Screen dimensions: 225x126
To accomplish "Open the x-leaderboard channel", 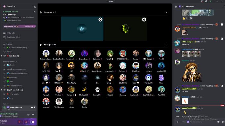I will (x=15, y=86).
